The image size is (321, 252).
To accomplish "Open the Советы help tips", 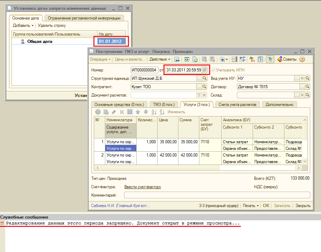I will click(286, 59).
